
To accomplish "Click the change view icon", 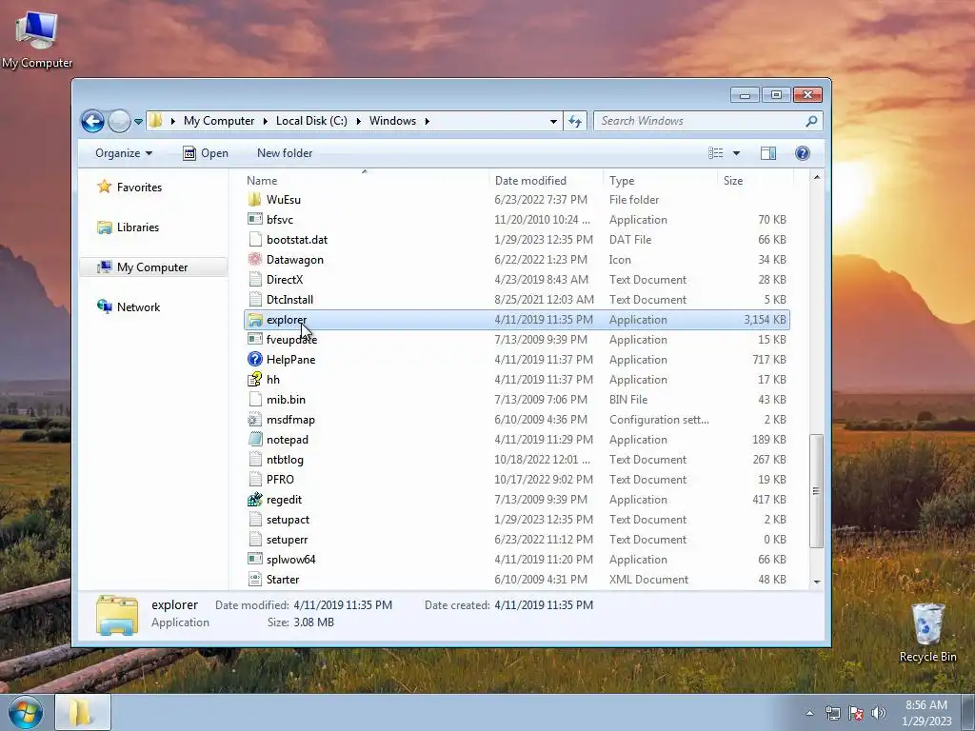I will tap(716, 153).
